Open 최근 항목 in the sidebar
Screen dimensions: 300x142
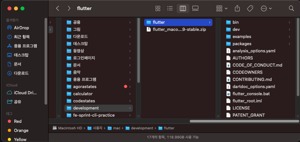click(21, 37)
